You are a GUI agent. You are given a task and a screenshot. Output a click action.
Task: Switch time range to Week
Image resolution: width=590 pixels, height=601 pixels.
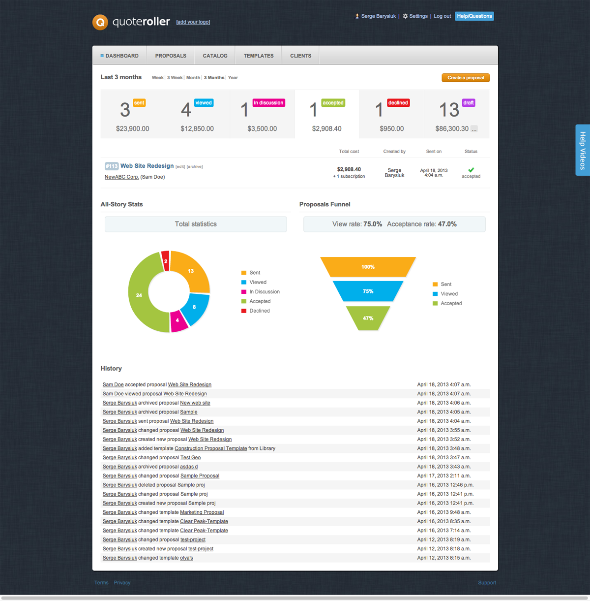pyautogui.click(x=157, y=78)
